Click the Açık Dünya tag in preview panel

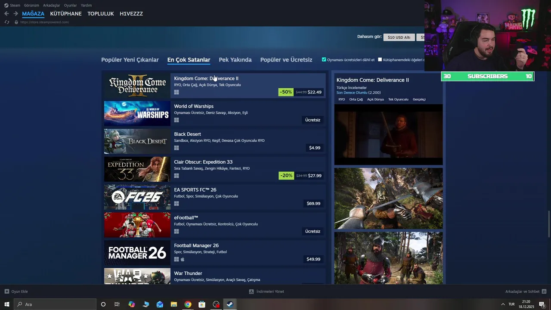(x=375, y=99)
